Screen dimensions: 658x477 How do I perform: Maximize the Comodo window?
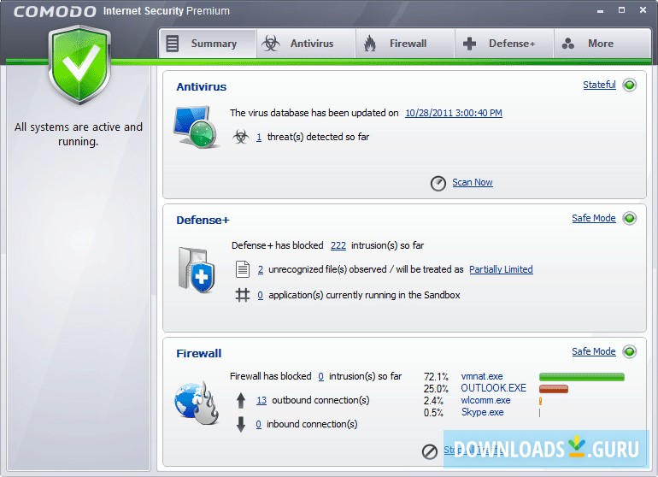[621, 10]
